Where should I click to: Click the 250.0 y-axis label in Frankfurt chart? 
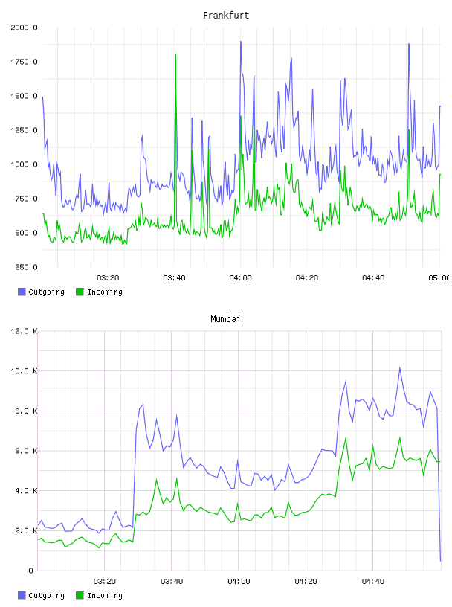(26, 267)
